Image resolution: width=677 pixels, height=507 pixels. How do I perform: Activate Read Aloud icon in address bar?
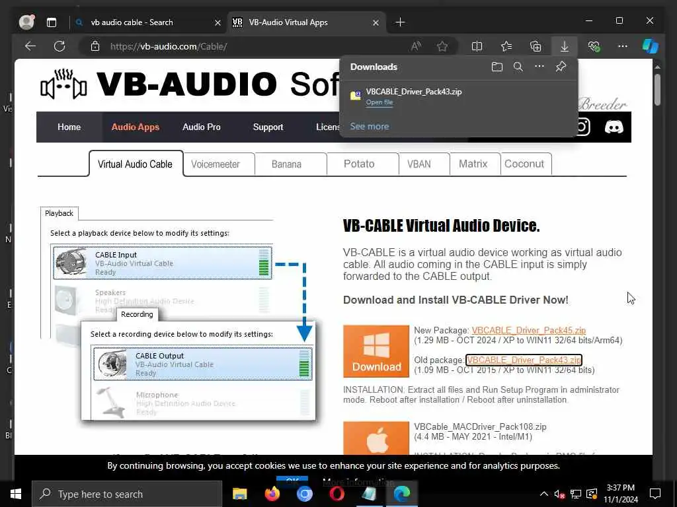point(417,46)
